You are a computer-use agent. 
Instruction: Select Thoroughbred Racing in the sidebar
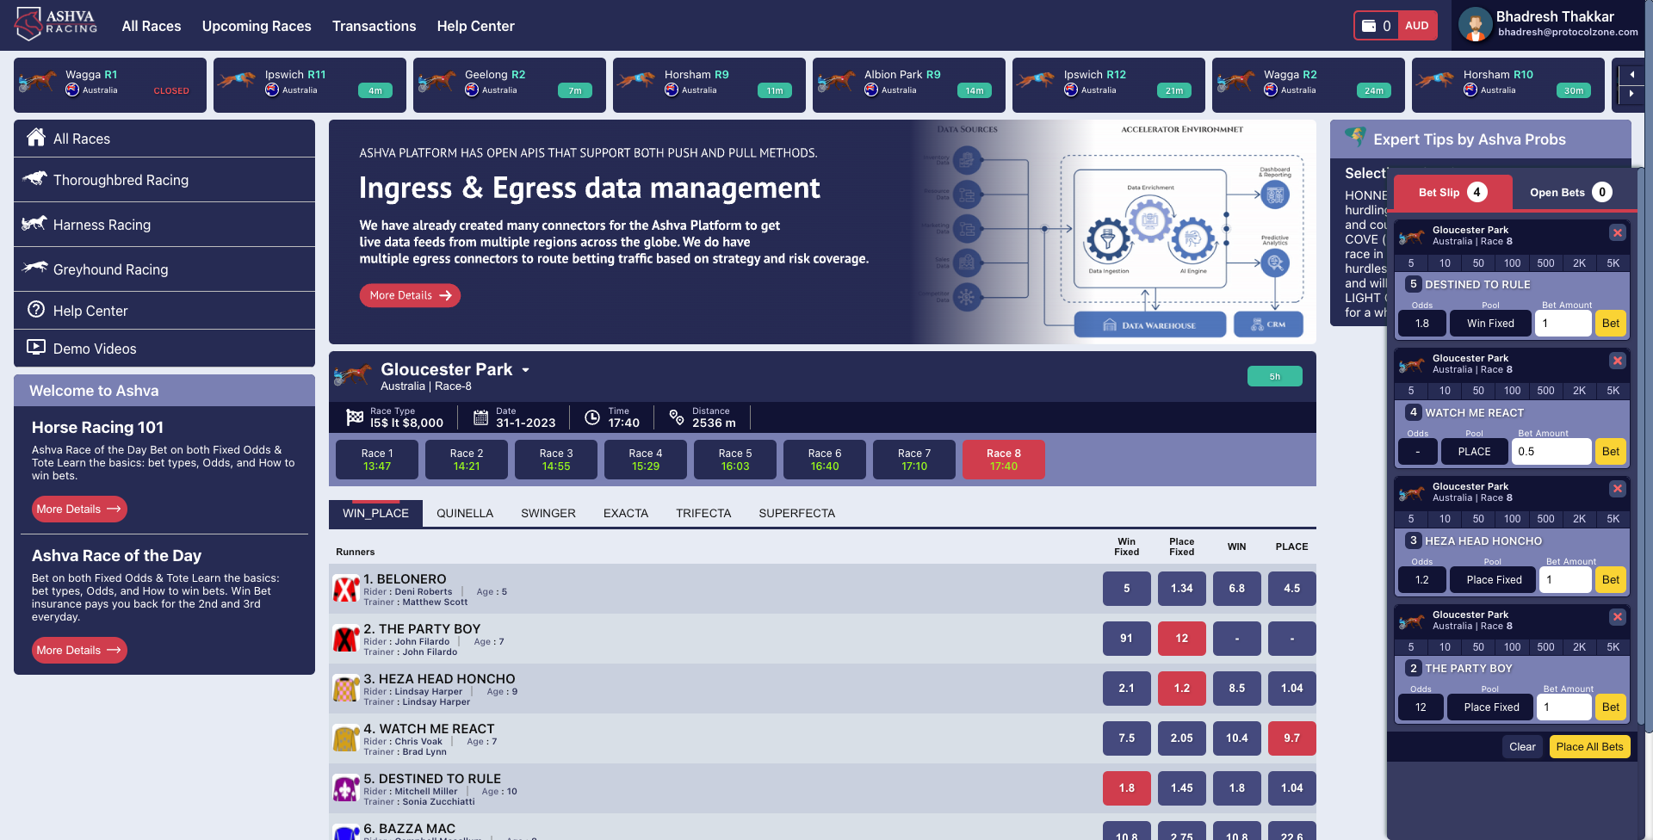coord(121,180)
